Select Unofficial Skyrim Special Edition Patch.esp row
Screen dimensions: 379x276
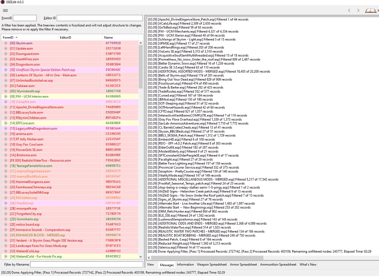(x=70, y=70)
